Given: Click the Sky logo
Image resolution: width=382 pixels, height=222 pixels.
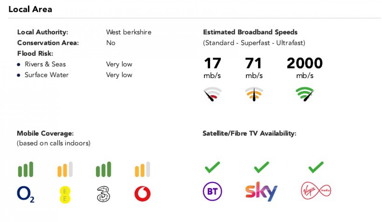Looking at the screenshot, I should (261, 191).
